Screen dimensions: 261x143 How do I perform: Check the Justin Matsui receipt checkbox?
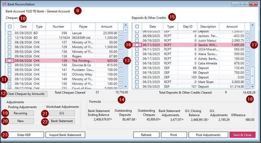point(137,40)
